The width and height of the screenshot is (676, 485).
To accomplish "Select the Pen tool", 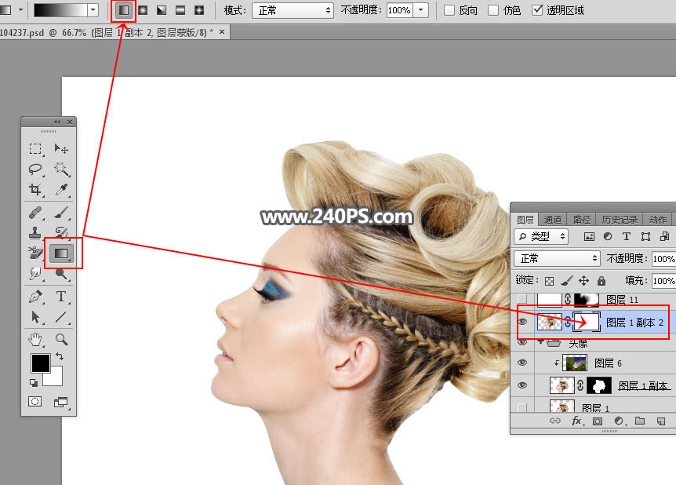I will (x=35, y=297).
